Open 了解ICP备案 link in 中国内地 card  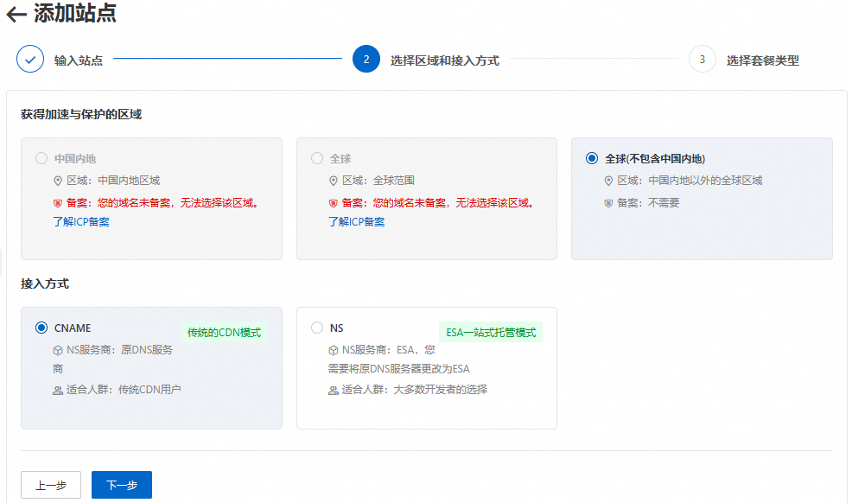point(81,222)
